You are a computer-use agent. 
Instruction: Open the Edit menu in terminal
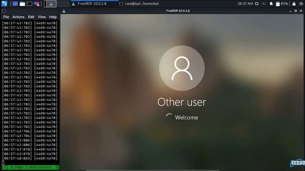tap(31, 17)
